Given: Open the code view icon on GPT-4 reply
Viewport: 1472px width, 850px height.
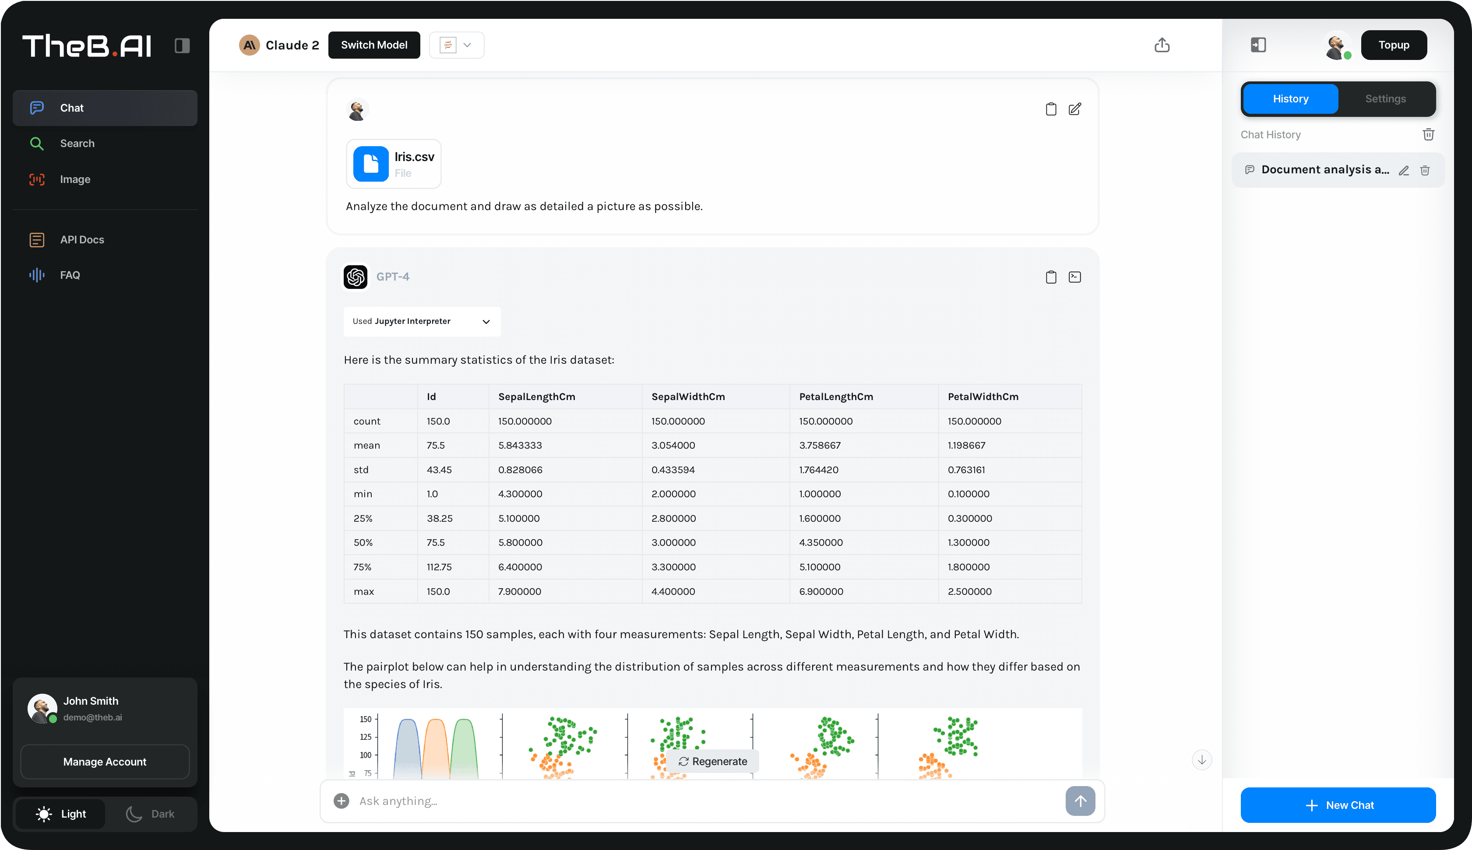Looking at the screenshot, I should pos(1074,277).
